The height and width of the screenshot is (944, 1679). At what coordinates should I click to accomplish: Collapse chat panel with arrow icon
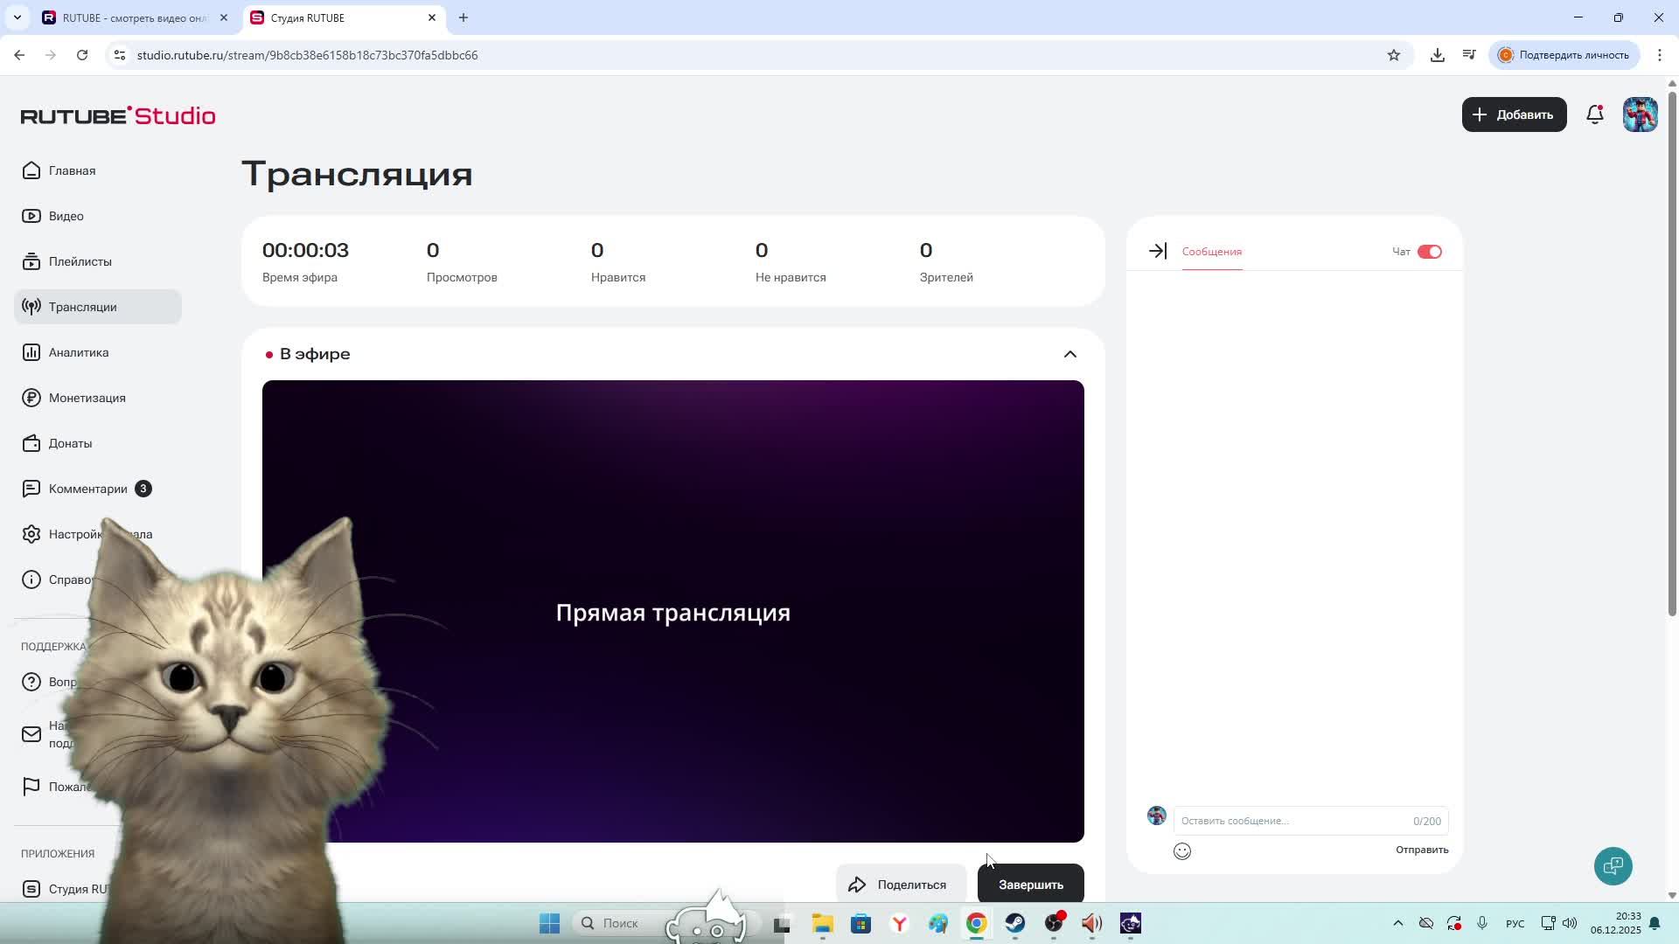1157,252
